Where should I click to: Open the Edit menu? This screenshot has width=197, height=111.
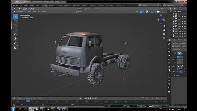(x=21, y=6)
